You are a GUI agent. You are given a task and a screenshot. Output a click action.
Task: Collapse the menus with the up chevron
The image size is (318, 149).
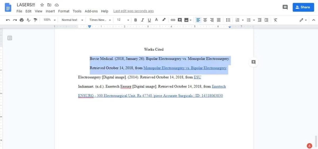(313, 20)
